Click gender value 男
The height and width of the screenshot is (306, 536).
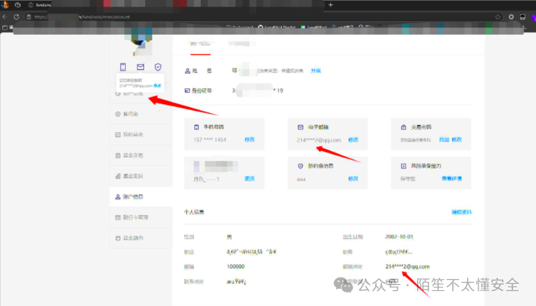[x=229, y=237]
